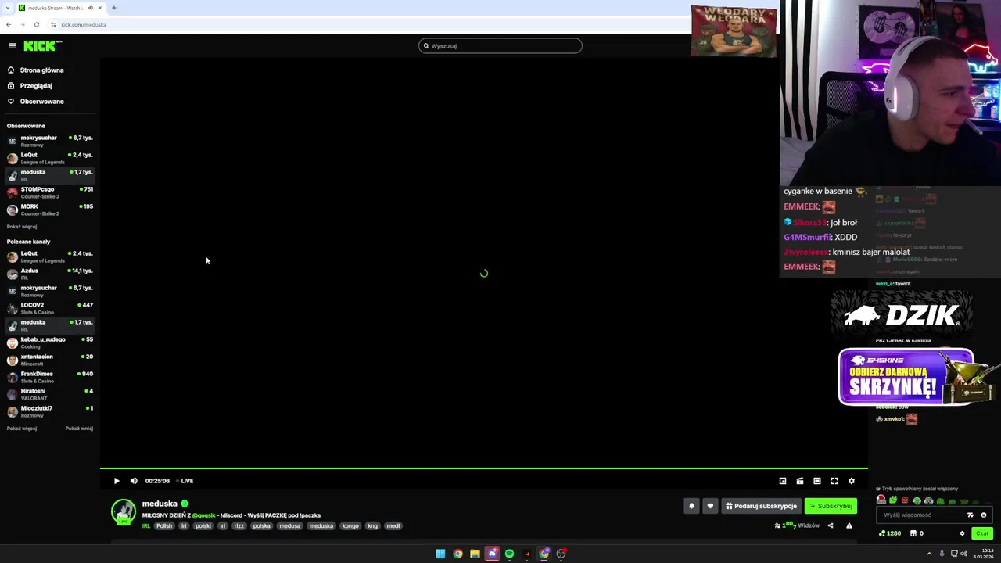Image resolution: width=1001 pixels, height=563 pixels.
Task: Click the video progress bar
Action: [483, 468]
